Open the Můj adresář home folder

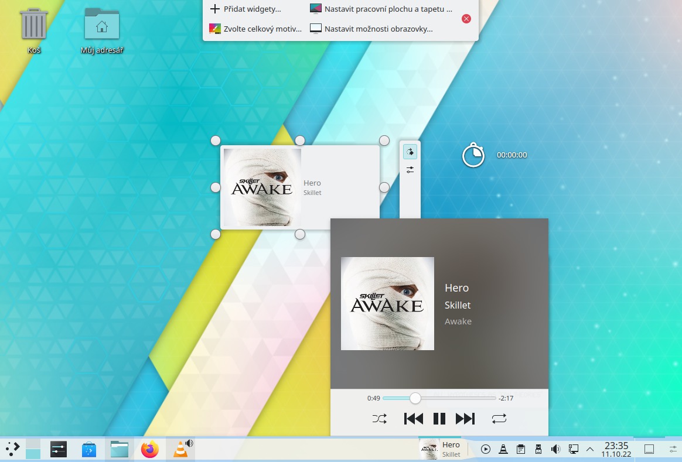[x=102, y=24]
